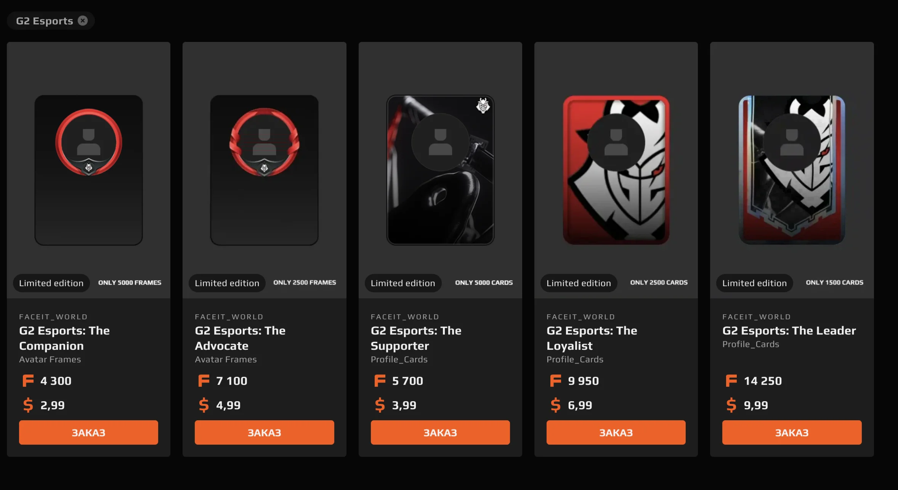Order The Leader profile card via ЗАКАЗ

tap(792, 432)
